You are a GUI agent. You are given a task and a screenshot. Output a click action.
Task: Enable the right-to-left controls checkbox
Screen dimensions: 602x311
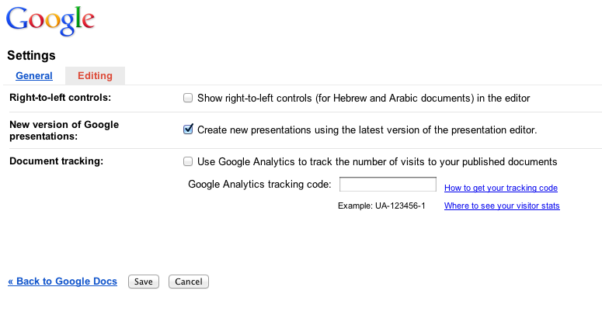(188, 98)
